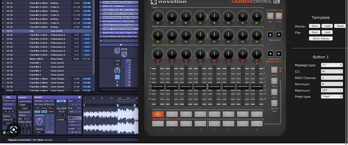Open the Press type dropdown
Screen dimensions: 348x145
[x=332, y=96]
